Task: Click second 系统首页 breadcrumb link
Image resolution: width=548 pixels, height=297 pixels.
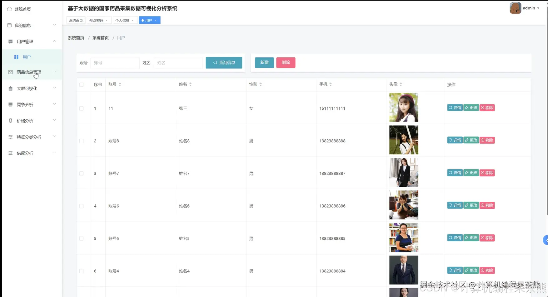Action: pyautogui.click(x=101, y=38)
